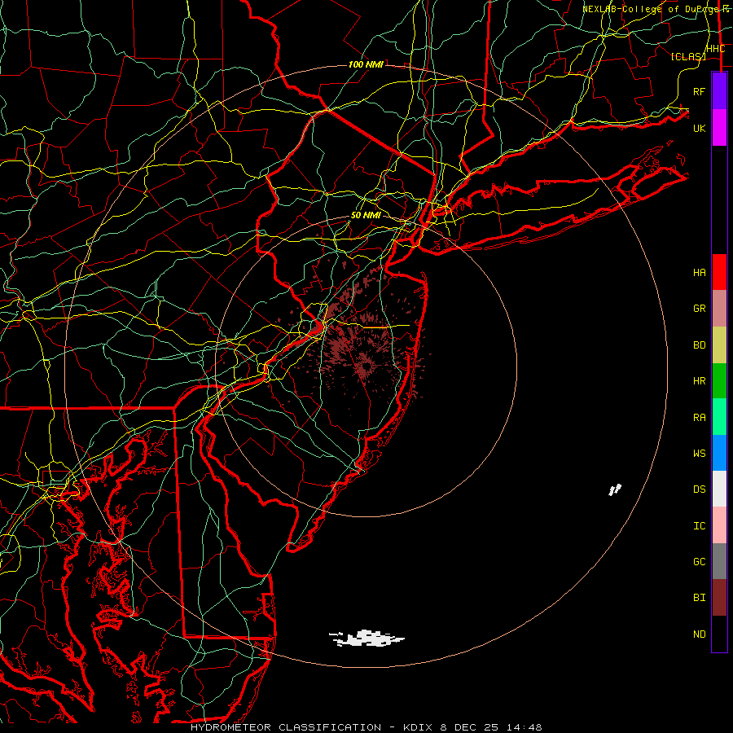
Task: Click the light green RA legend swatch
Action: (719, 417)
